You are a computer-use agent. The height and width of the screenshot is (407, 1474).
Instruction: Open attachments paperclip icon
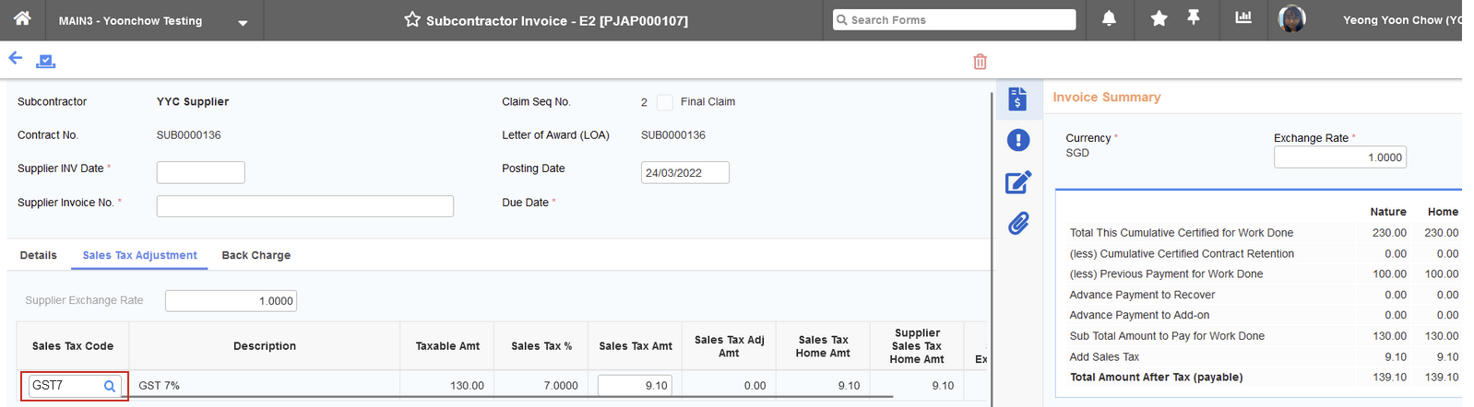1017,224
